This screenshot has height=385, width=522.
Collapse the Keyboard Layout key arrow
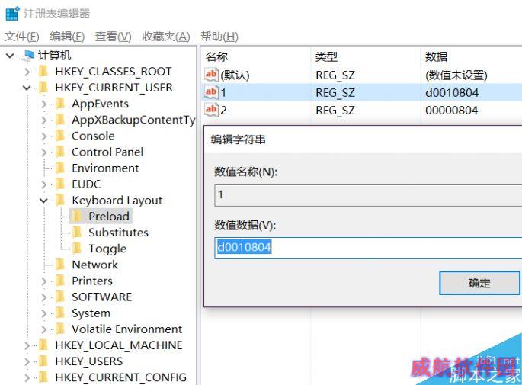tap(43, 201)
